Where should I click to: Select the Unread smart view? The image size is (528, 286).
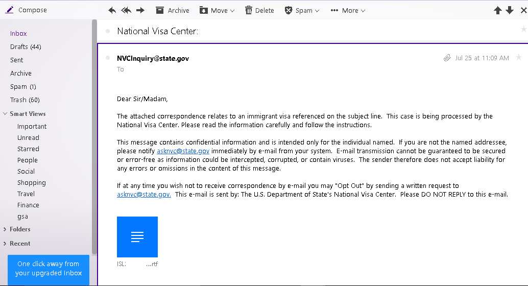coord(28,137)
